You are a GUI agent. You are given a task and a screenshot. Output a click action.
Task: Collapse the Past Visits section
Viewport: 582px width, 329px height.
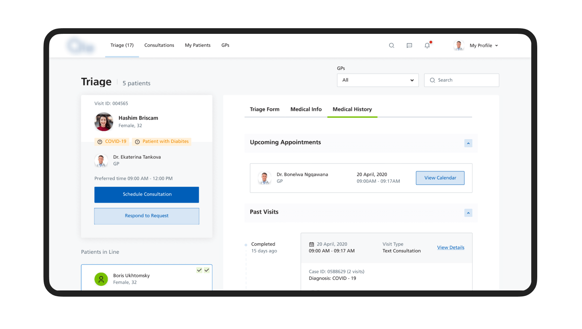click(x=468, y=212)
